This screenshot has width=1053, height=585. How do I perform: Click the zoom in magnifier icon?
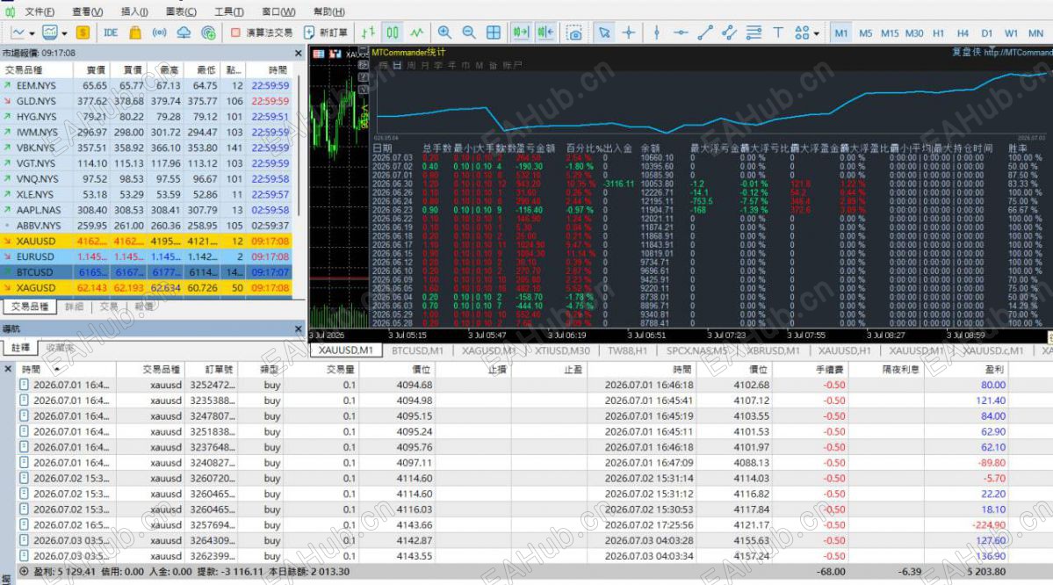[444, 32]
